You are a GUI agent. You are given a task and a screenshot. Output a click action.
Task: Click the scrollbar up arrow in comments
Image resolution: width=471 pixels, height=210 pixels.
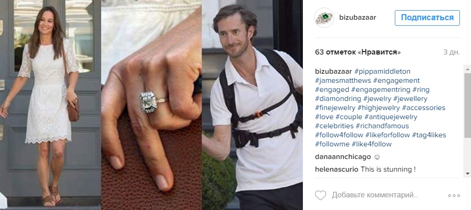point(467,69)
